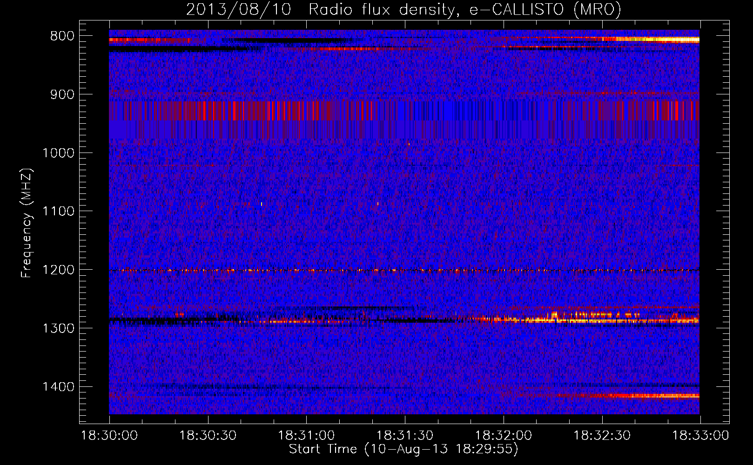This screenshot has height=465, width=753.
Task: Click the 18:32:00 time tick label
Action: [504, 436]
